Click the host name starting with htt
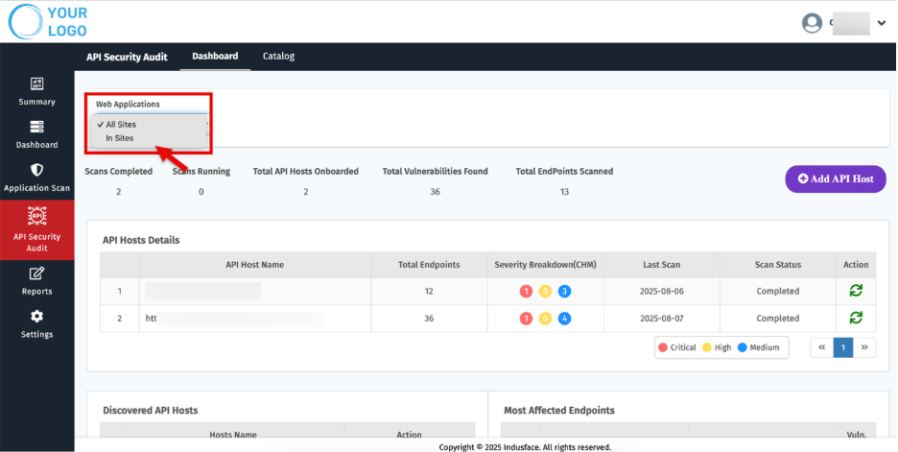This screenshot has width=898, height=452. [x=235, y=318]
